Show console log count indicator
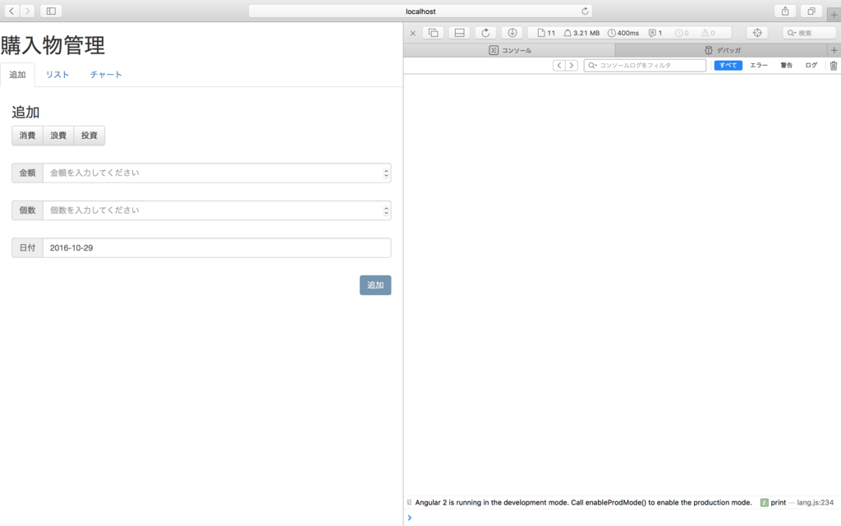Viewport: 841px width, 526px height. click(655, 33)
